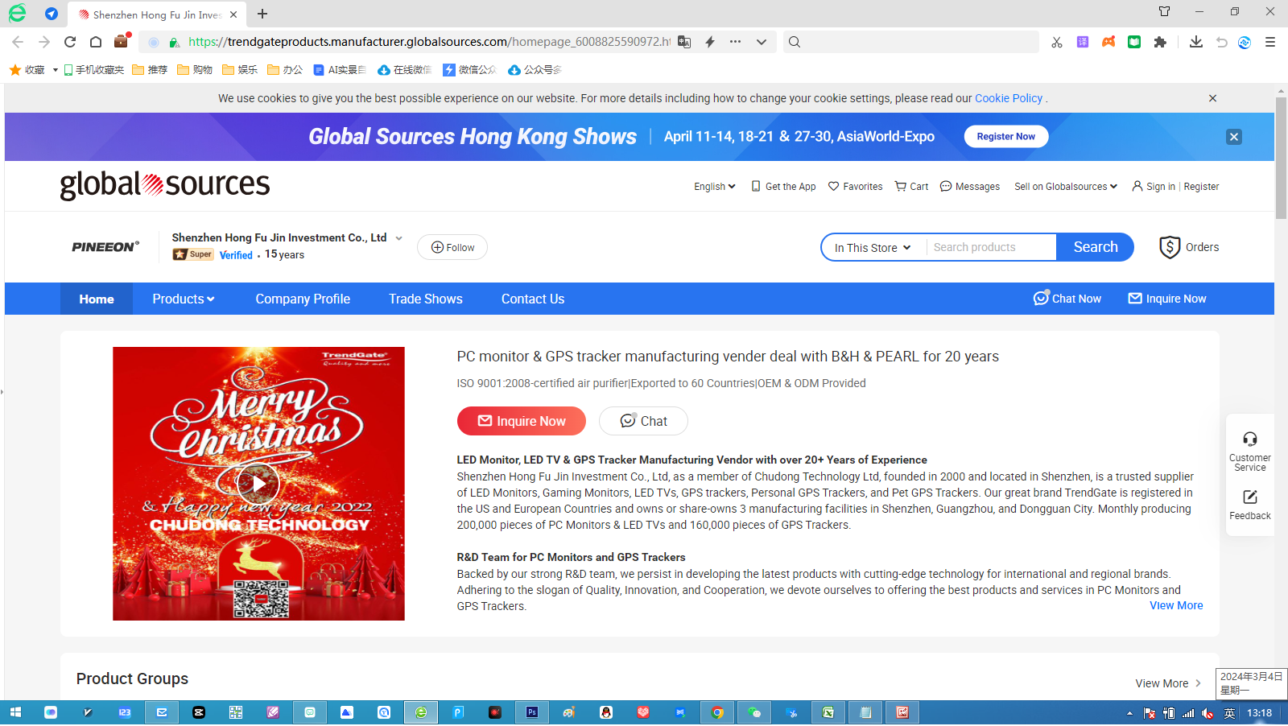Expand Sell on Globalsources dropdown
Viewport: 1288px width, 726px height.
coord(1066,186)
